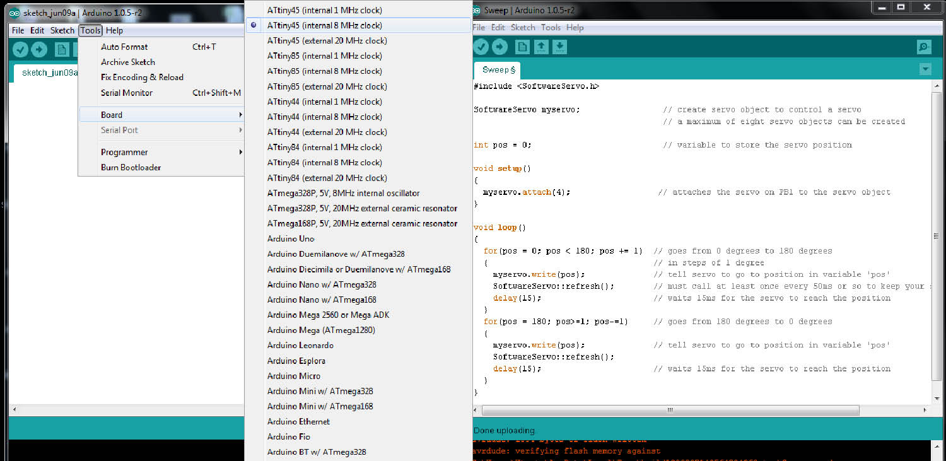Screen dimensions: 946x461
Task: Select ATtiny44 external 20 MHz clock board
Action: tap(358, 132)
